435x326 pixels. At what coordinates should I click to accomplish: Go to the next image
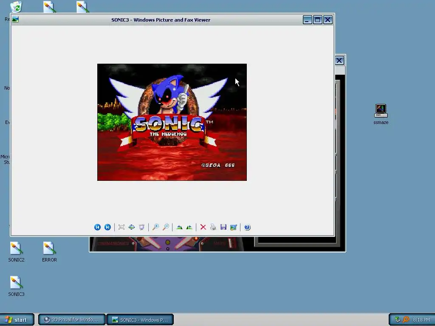point(107,228)
